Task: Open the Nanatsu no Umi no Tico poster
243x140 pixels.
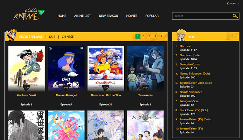Action: pyautogui.click(x=106, y=68)
